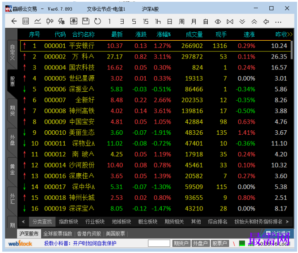The height and width of the screenshot is (253, 298).
Task: Switch to 沪深股市 market tab
Action: tap(29, 234)
